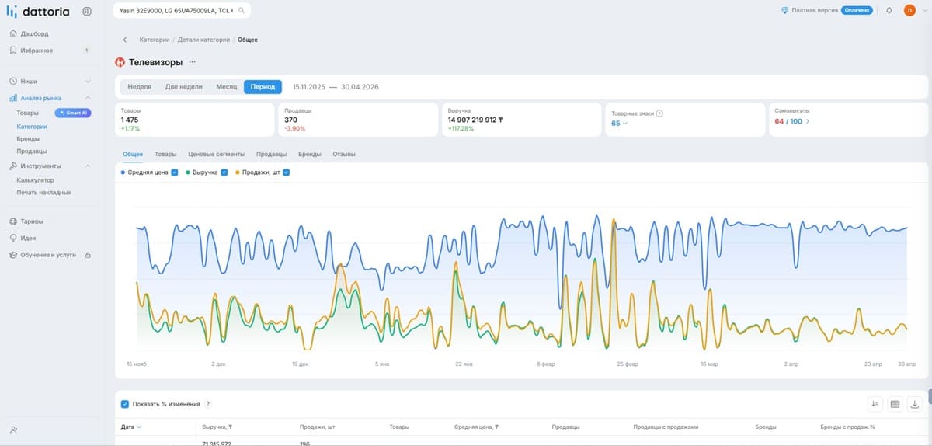
Task: Toggle the Выручка series checkbox
Action: (x=225, y=172)
